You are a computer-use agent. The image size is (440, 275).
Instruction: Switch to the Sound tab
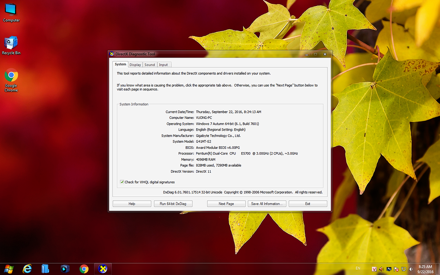click(x=150, y=65)
